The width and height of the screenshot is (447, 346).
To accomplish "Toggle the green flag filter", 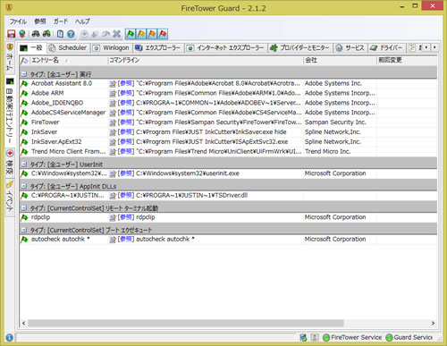I will 131,34.
